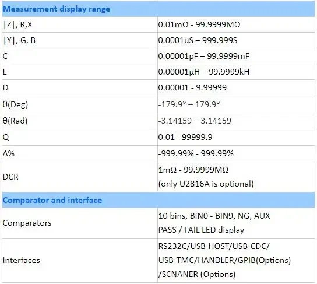This screenshot has height=284, width=317.
Task: Click the 'Q' parameter cell
Action: point(80,138)
